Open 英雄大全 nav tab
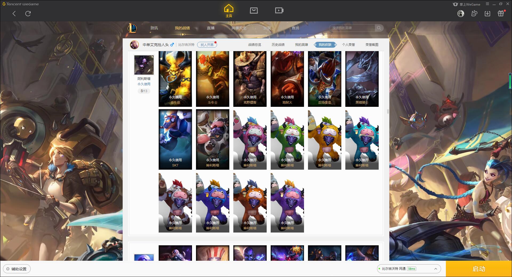 [239, 28]
